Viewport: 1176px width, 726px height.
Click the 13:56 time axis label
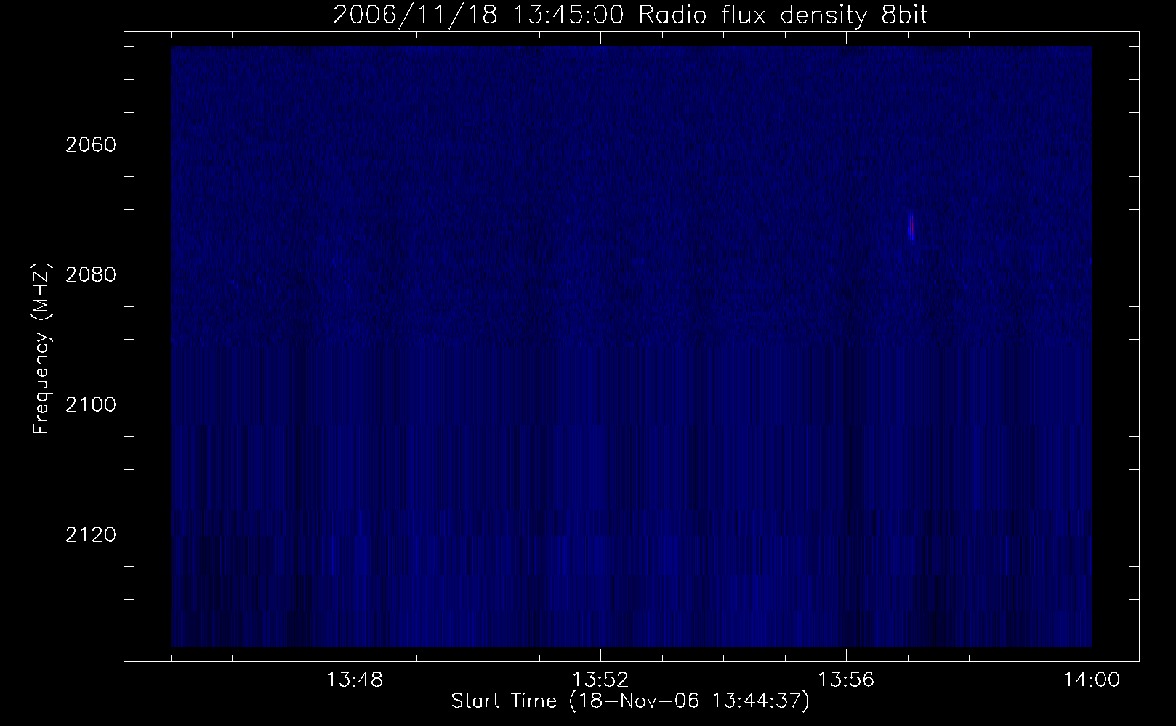pyautogui.click(x=846, y=680)
